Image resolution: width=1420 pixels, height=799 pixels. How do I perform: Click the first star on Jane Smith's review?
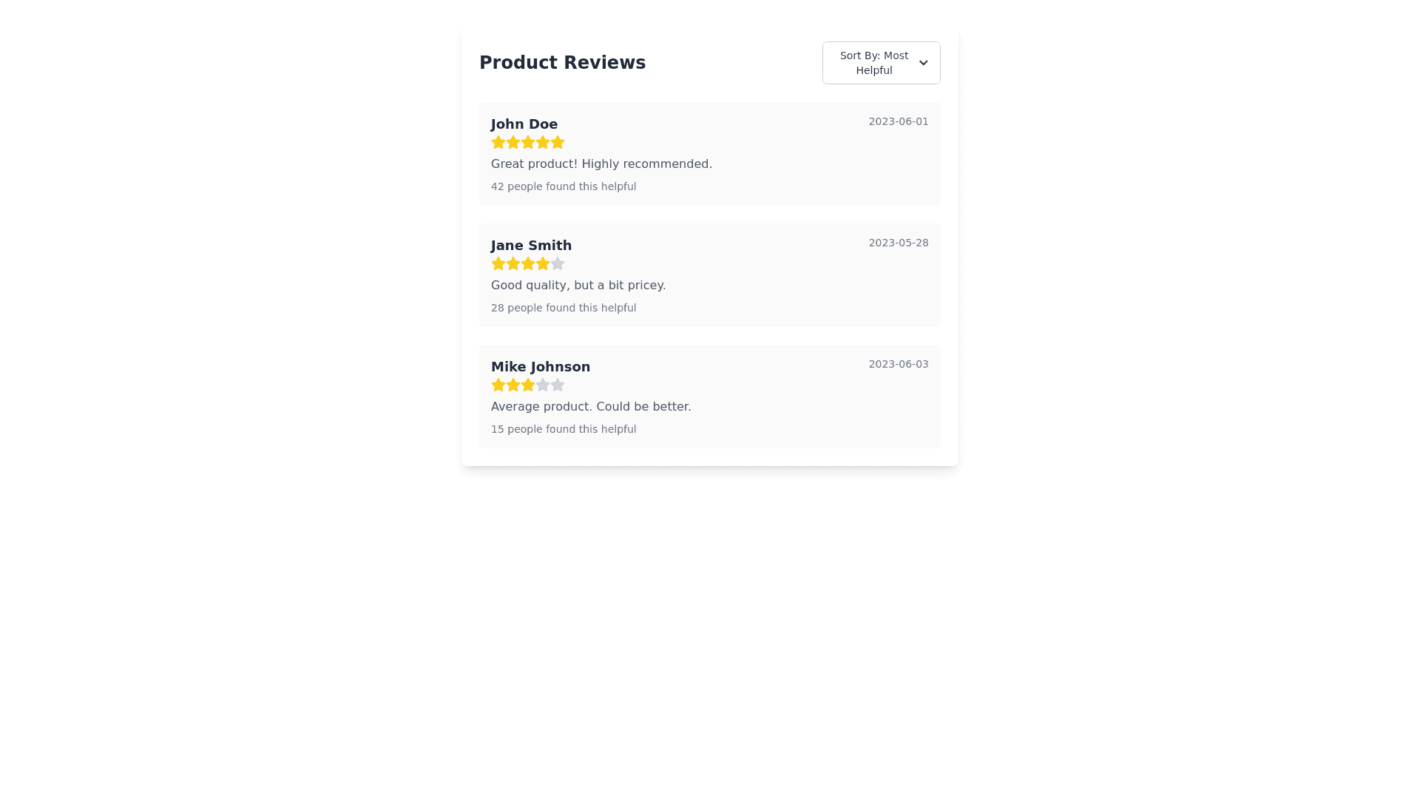(498, 263)
